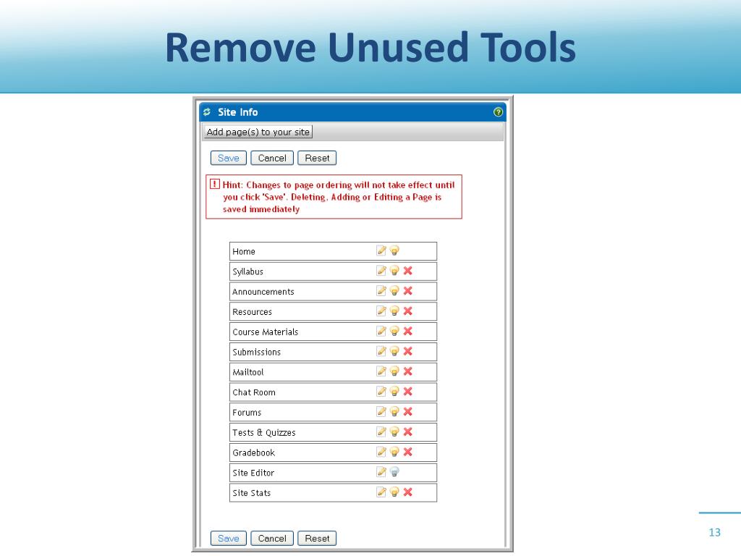Click the top Save button

click(x=229, y=158)
